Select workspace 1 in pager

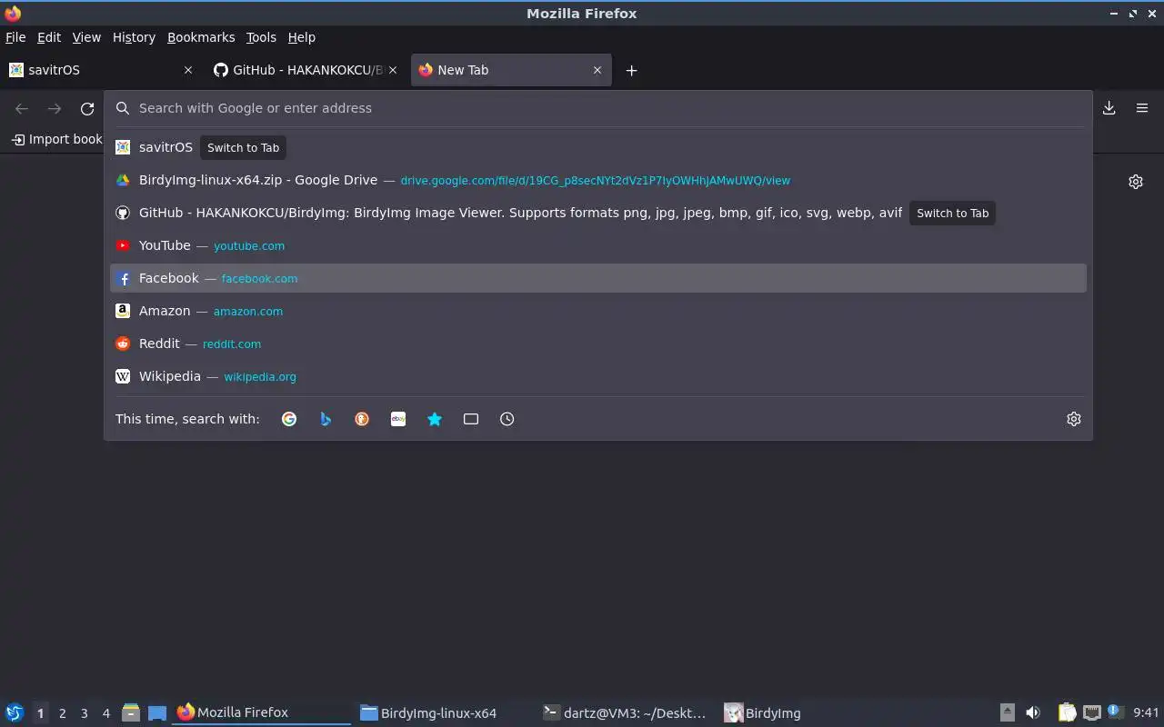point(40,713)
